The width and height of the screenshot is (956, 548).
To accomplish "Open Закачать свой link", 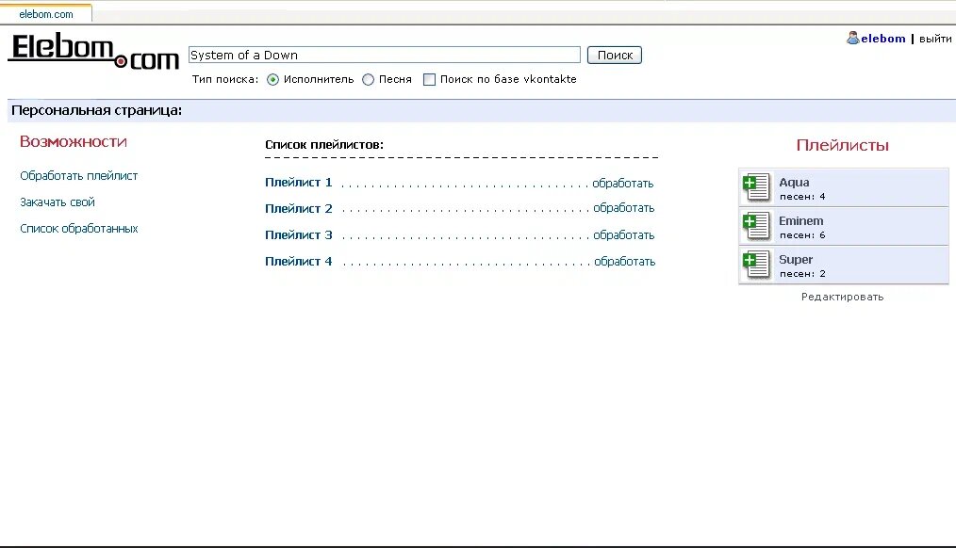I will 58,202.
